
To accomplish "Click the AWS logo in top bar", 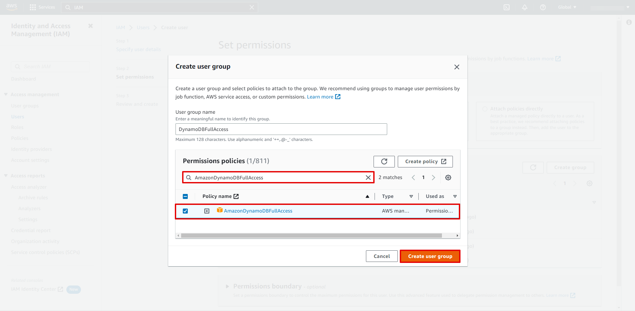I will [11, 7].
